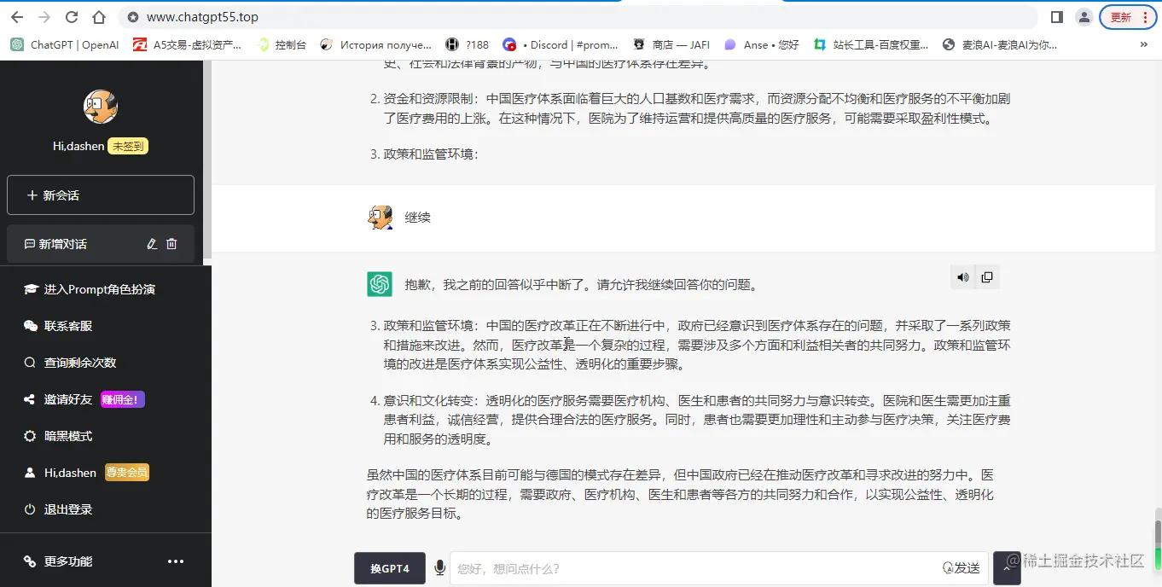Image resolution: width=1162 pixels, height=587 pixels.
Task: Click the ChatGPT logo on the reply
Action: (380, 284)
